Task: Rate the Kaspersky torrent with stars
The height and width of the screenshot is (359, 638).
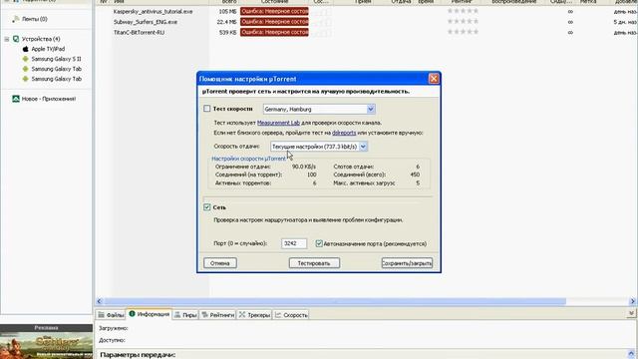Action: click(463, 11)
